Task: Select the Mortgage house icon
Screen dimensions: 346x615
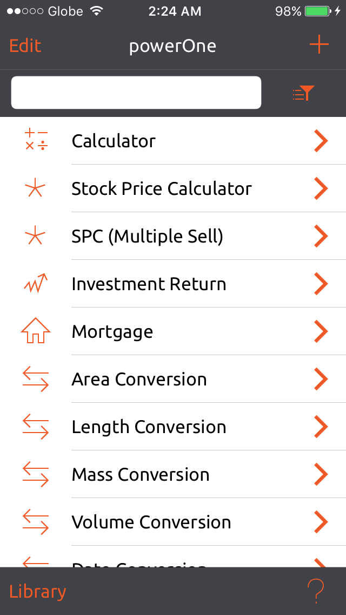Action: pyautogui.click(x=35, y=331)
